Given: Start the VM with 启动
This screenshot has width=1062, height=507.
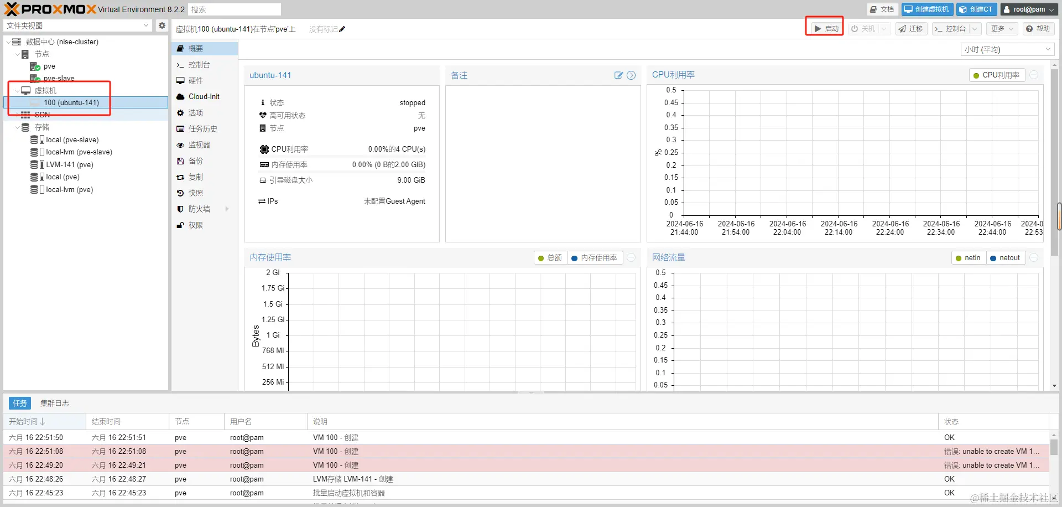Looking at the screenshot, I should pyautogui.click(x=827, y=29).
